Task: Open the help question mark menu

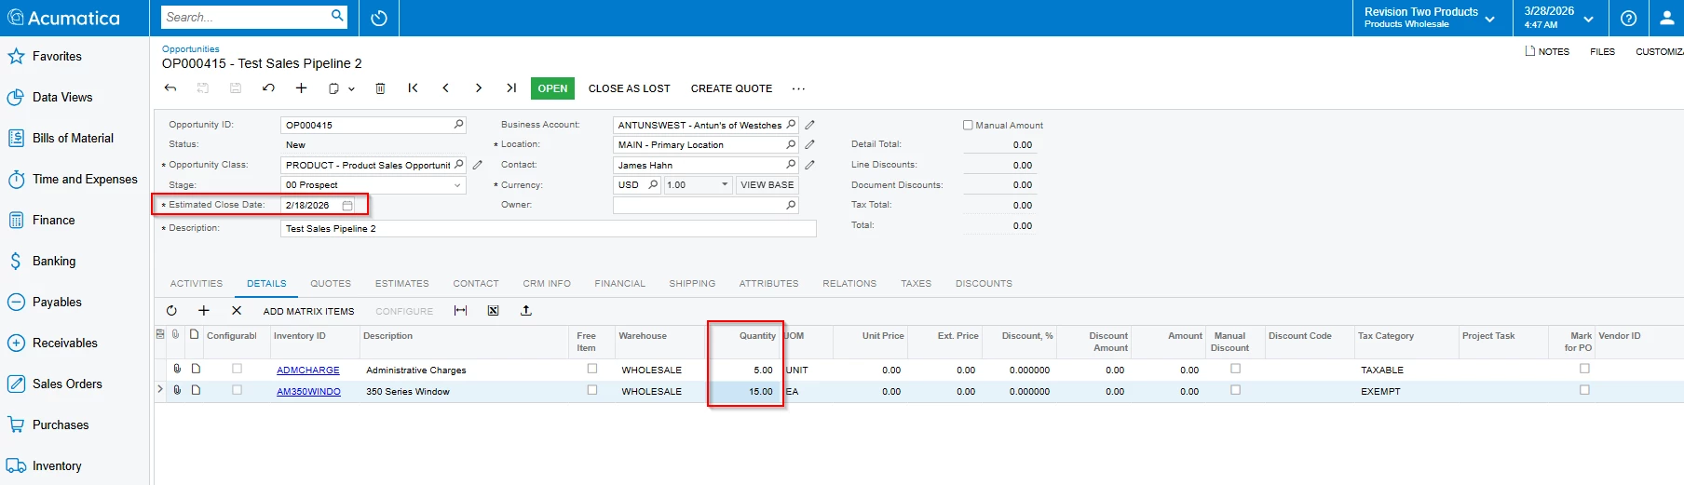Action: 1628,18
